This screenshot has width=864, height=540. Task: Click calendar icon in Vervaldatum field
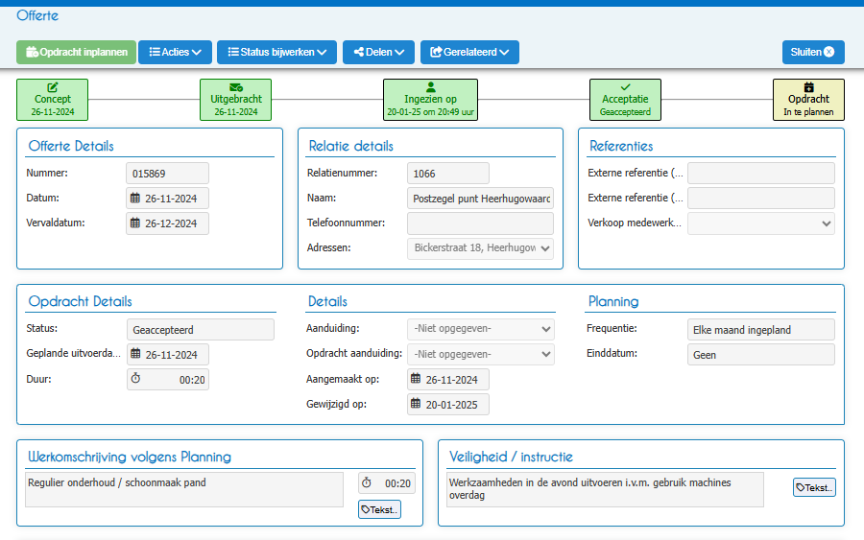(135, 223)
